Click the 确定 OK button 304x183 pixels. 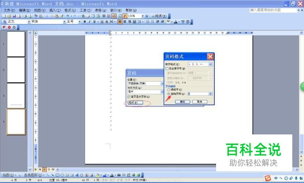click(x=182, y=102)
